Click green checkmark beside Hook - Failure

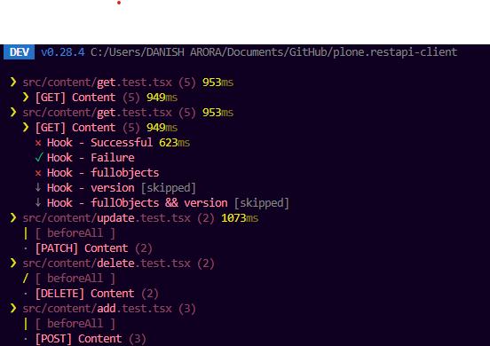39,157
